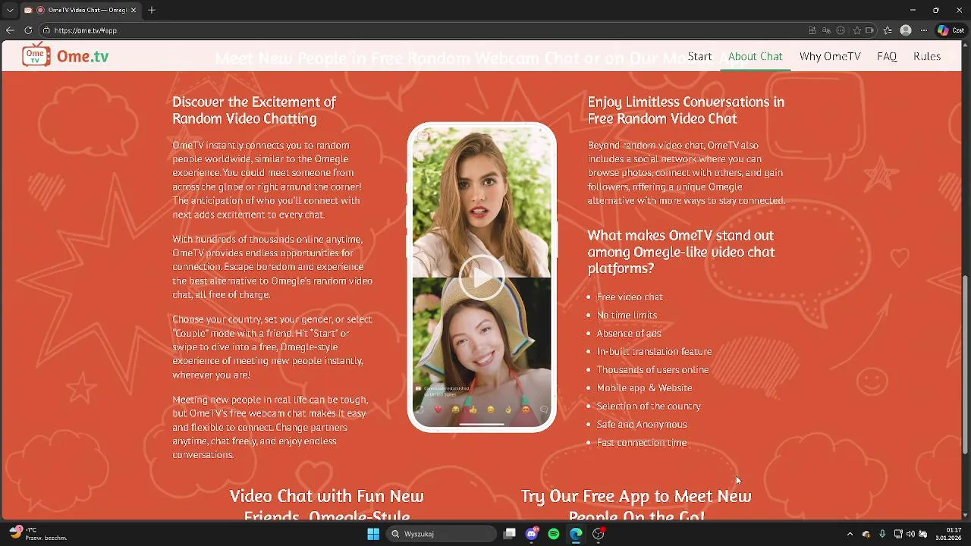
Task: Expand hidden system tray icons chevron
Action: pos(850,534)
